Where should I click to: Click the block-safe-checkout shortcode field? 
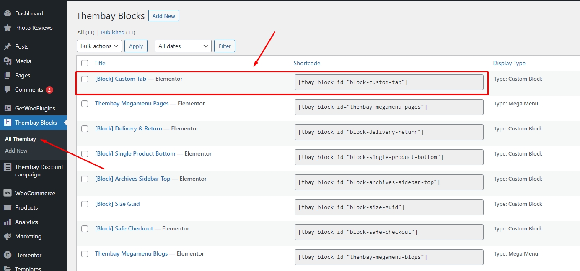(388, 232)
